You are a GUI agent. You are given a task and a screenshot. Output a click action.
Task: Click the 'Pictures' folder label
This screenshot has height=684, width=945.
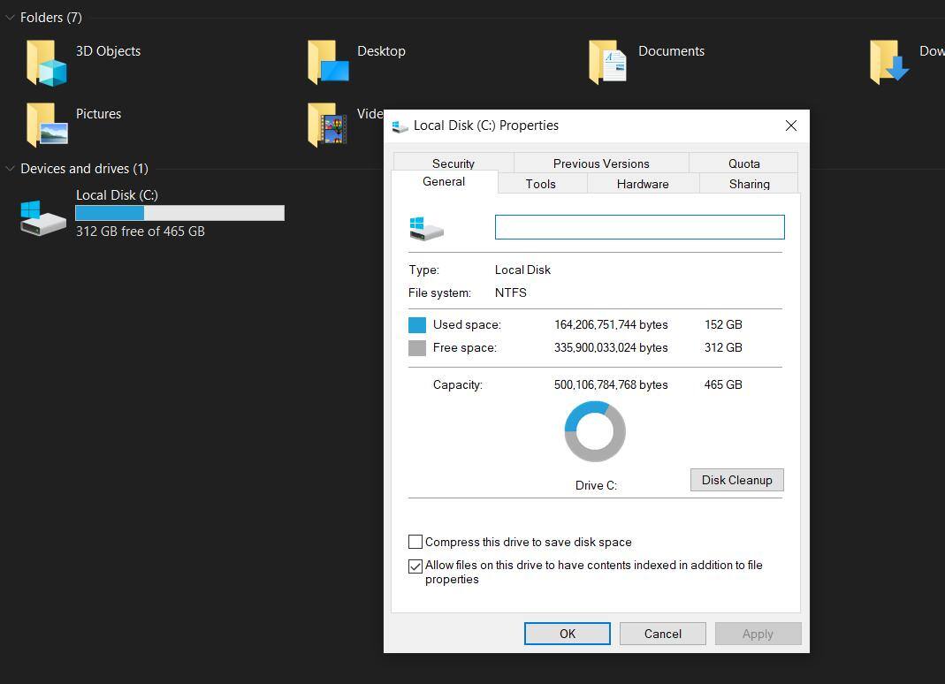pyautogui.click(x=99, y=114)
